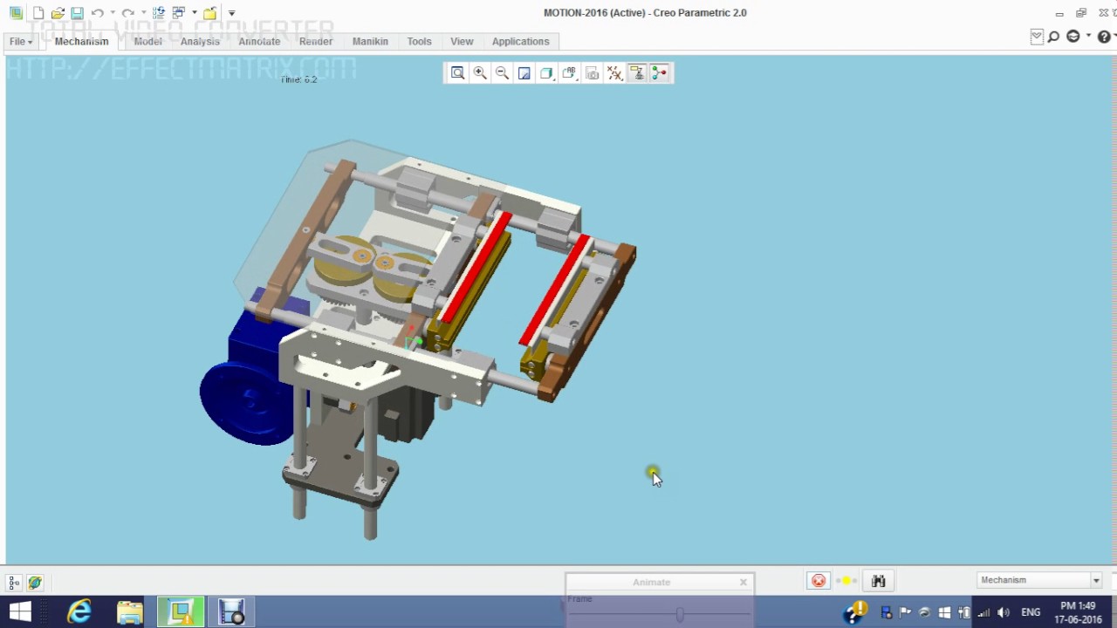Open the View tab
Viewport: 1117px width, 628px height.
pyautogui.click(x=462, y=41)
